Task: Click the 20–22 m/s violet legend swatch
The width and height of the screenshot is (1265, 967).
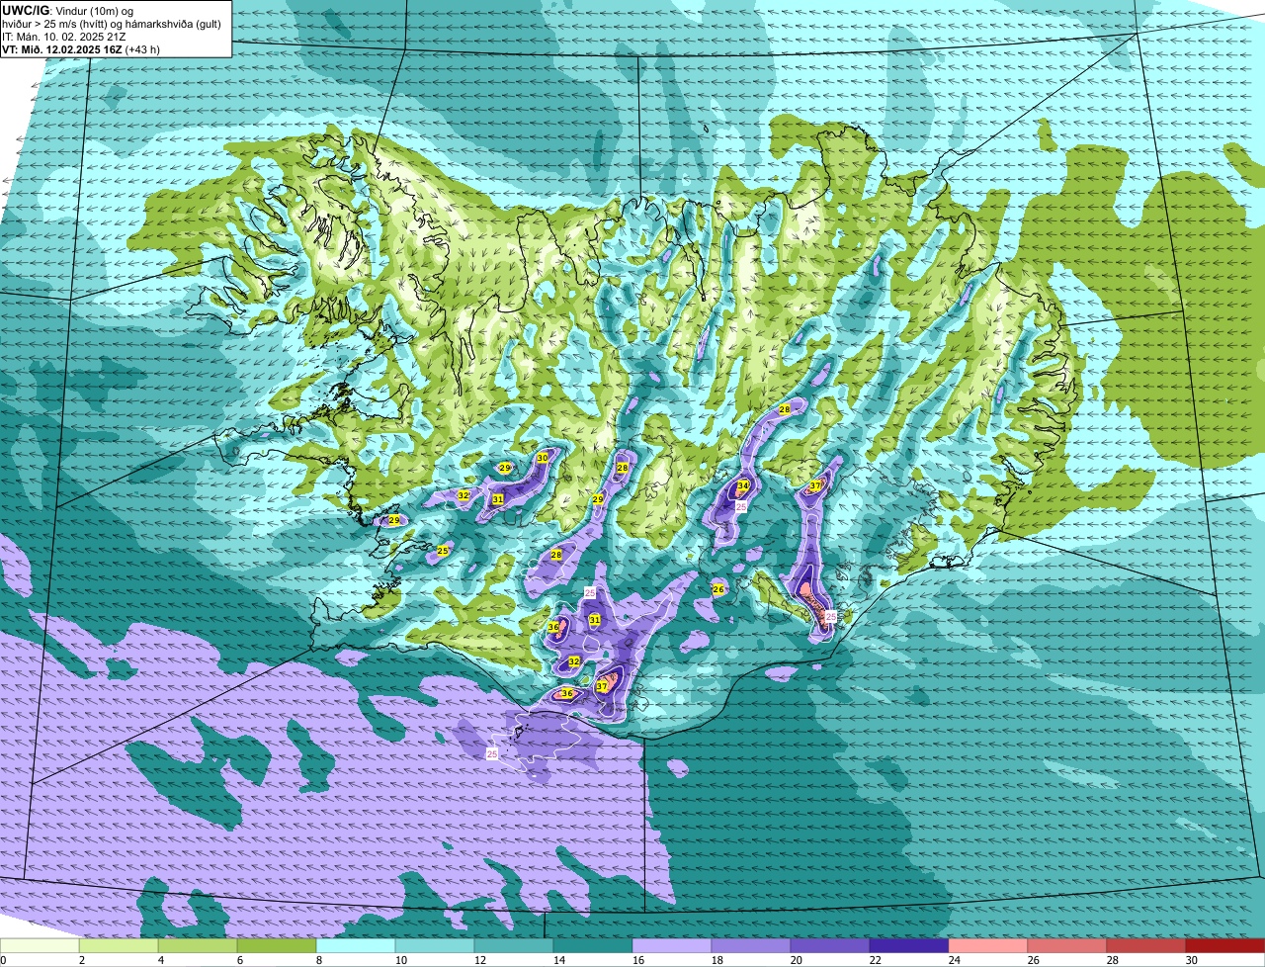Action: (x=830, y=946)
